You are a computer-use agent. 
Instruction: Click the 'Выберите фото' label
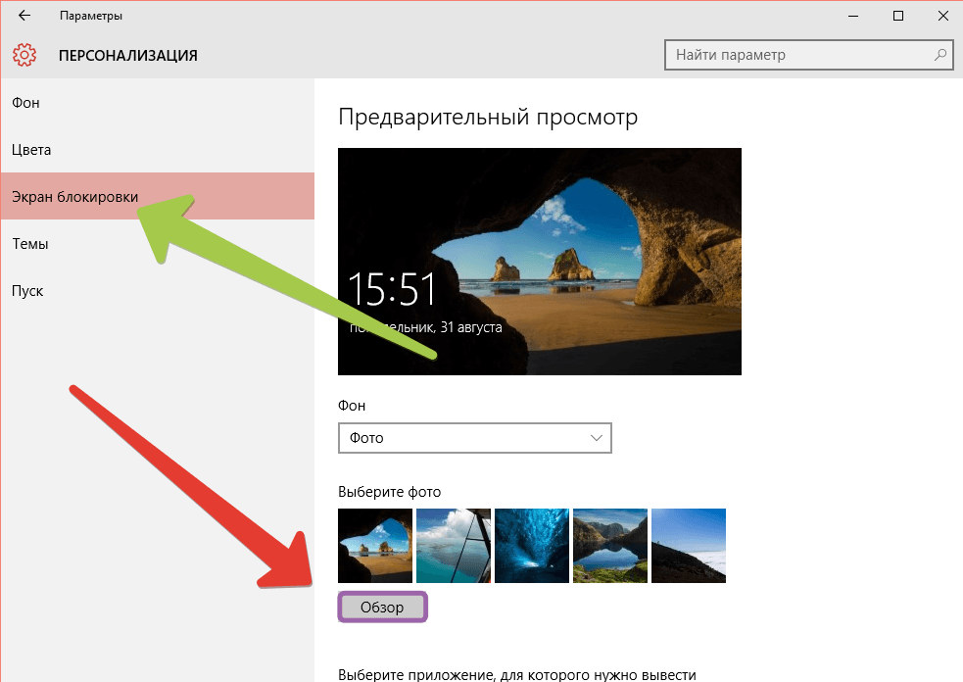pyautogui.click(x=389, y=492)
